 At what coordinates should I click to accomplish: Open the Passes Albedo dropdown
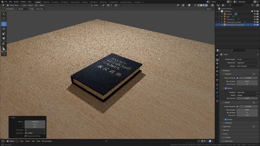(x=247, y=95)
